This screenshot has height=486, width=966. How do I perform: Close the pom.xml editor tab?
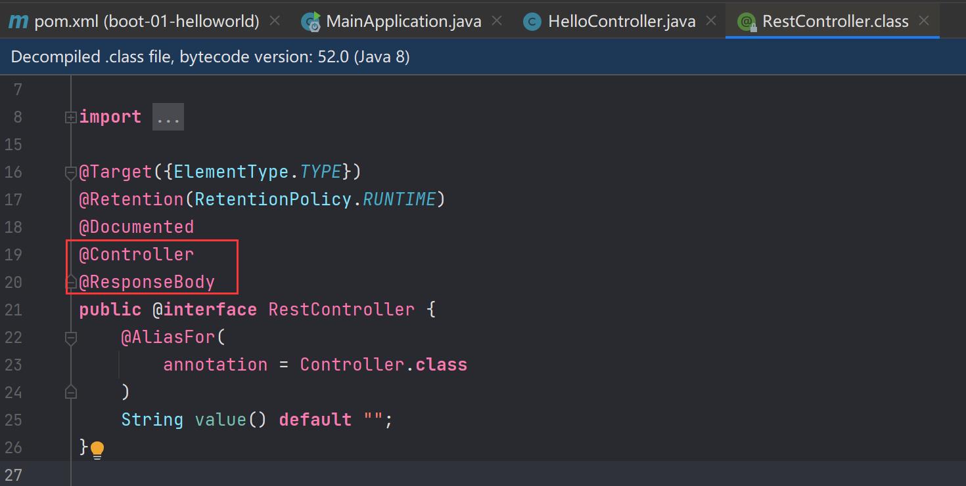[275, 21]
